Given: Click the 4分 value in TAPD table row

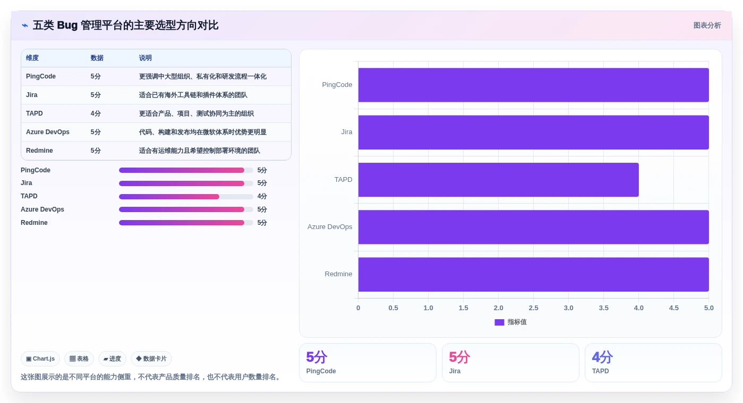Looking at the screenshot, I should point(96,113).
